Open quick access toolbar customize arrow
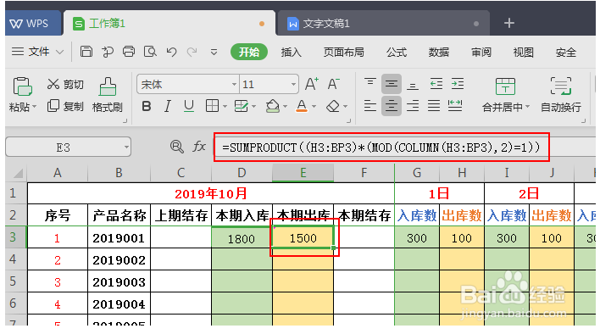The height and width of the screenshot is (334, 600). pyautogui.click(x=214, y=52)
